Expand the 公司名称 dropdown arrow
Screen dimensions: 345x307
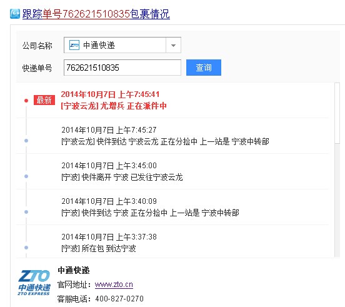tap(173, 46)
